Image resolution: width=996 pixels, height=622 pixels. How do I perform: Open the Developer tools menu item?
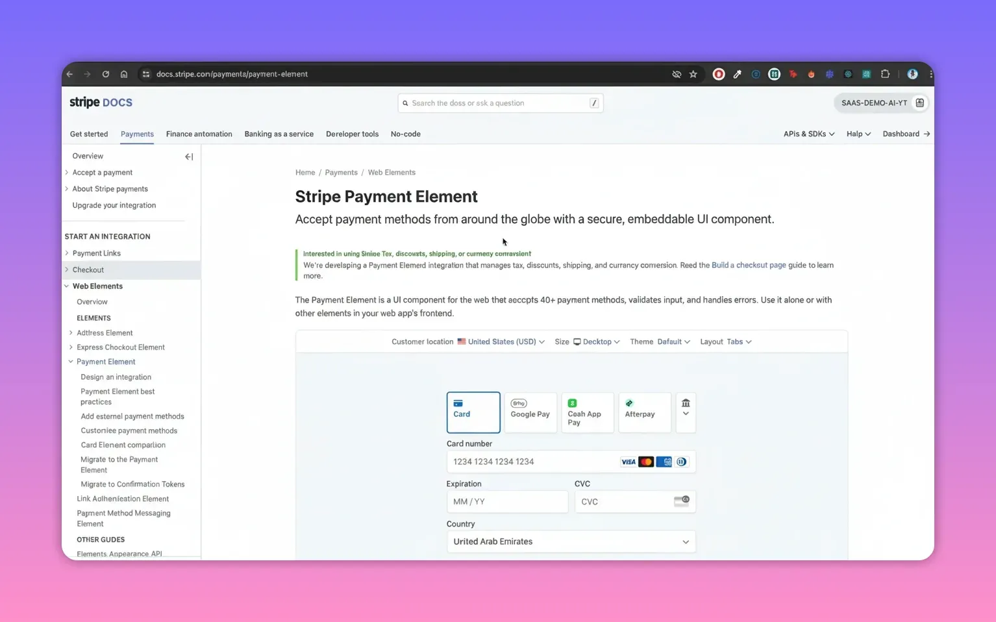tap(352, 134)
